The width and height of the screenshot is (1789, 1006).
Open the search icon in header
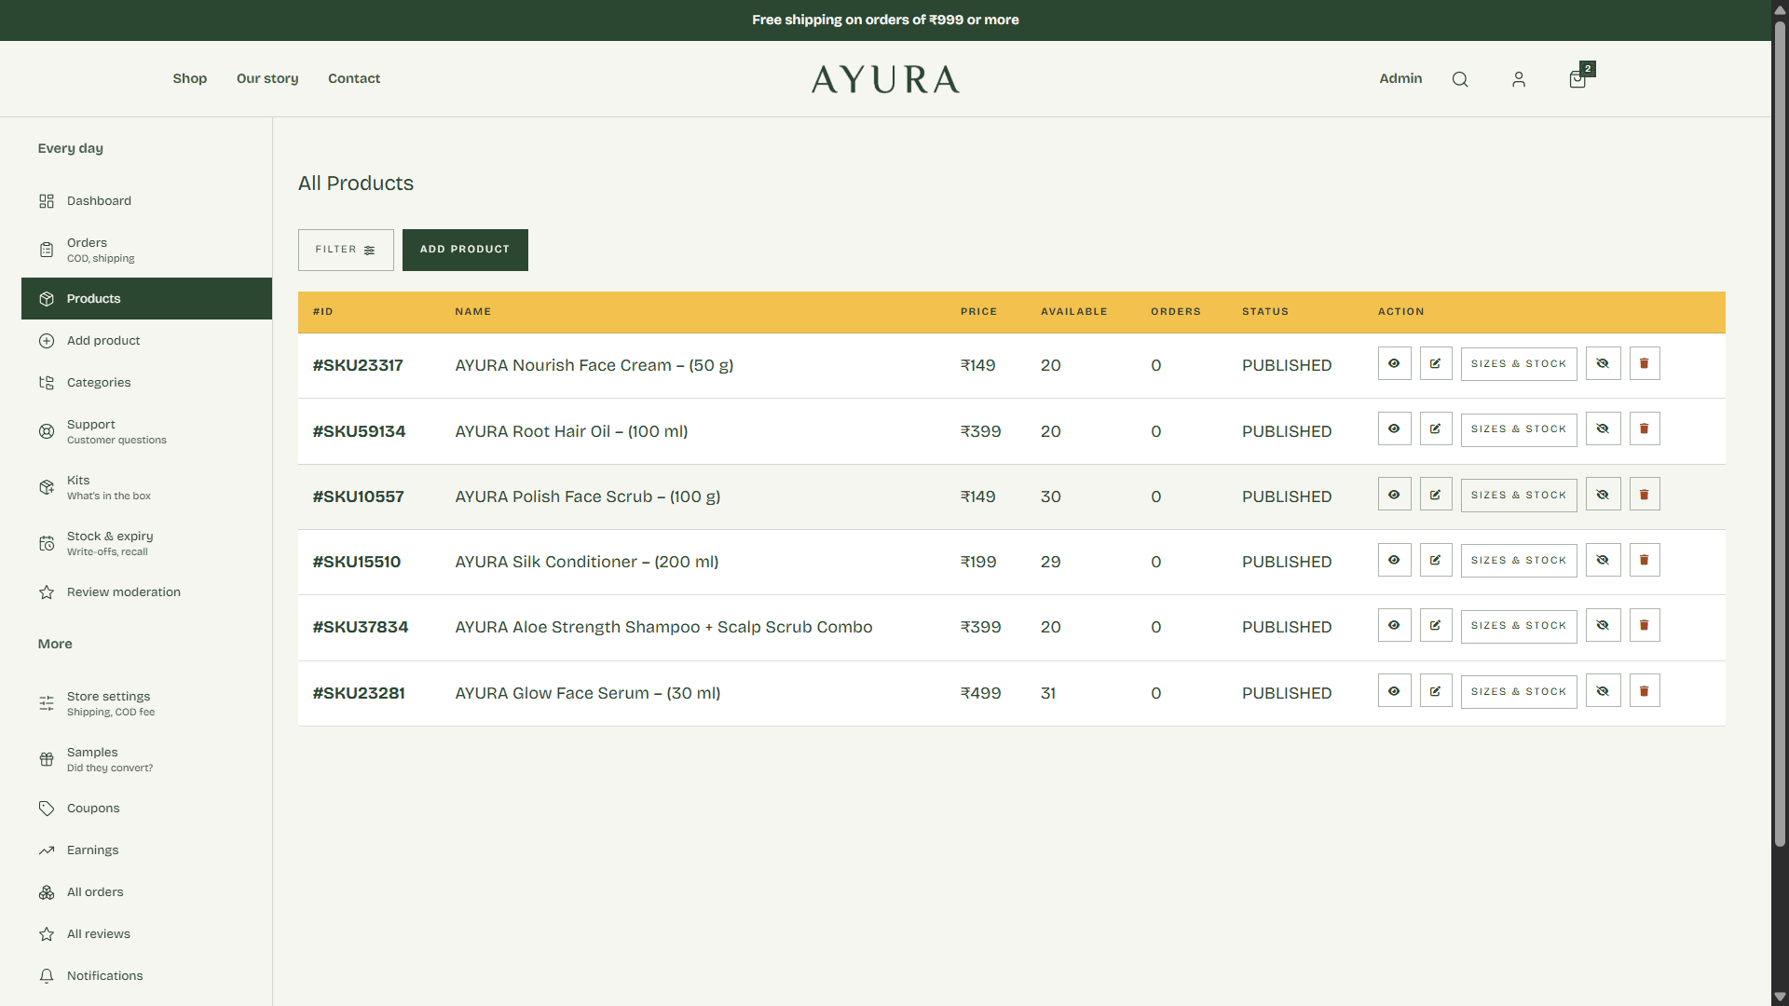1460,79
